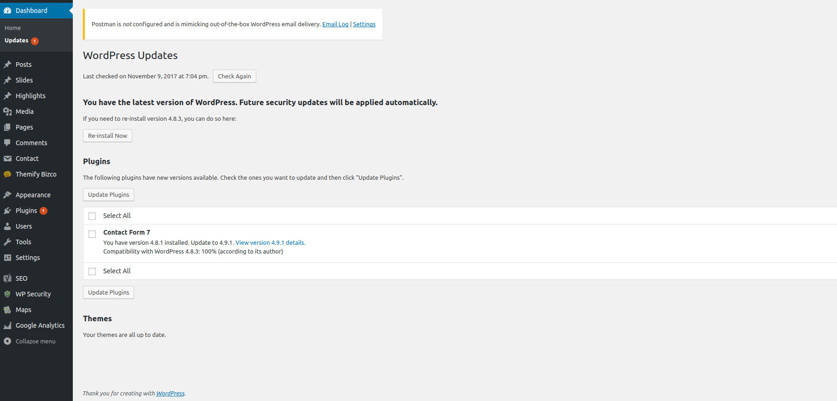Click the Collapse menu label
This screenshot has height=401, width=837.
pyautogui.click(x=35, y=342)
